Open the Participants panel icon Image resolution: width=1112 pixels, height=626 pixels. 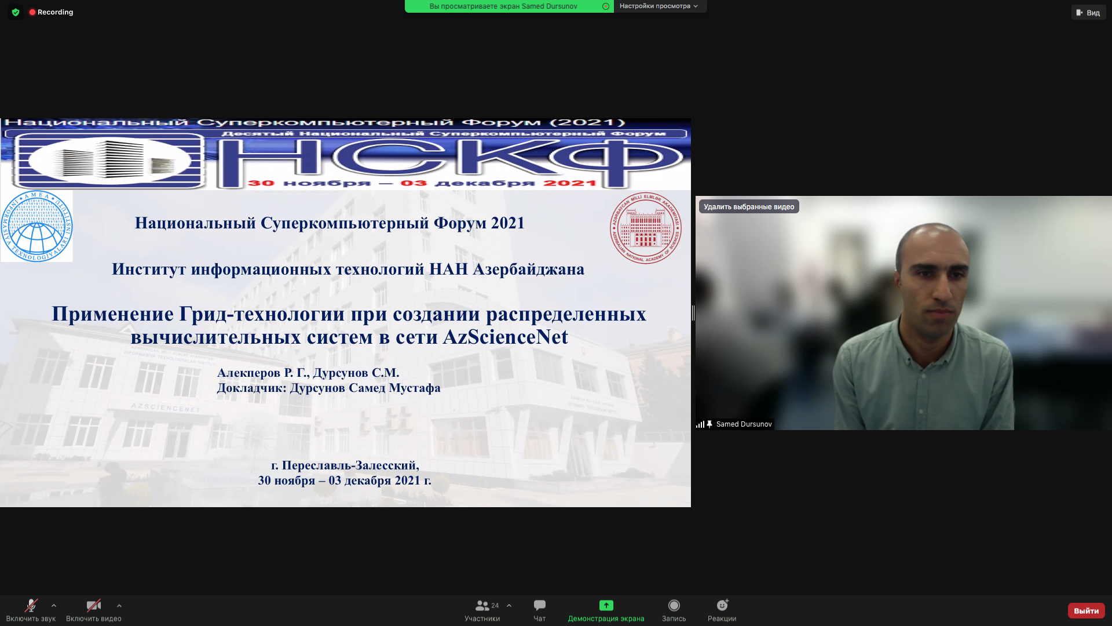tap(481, 606)
